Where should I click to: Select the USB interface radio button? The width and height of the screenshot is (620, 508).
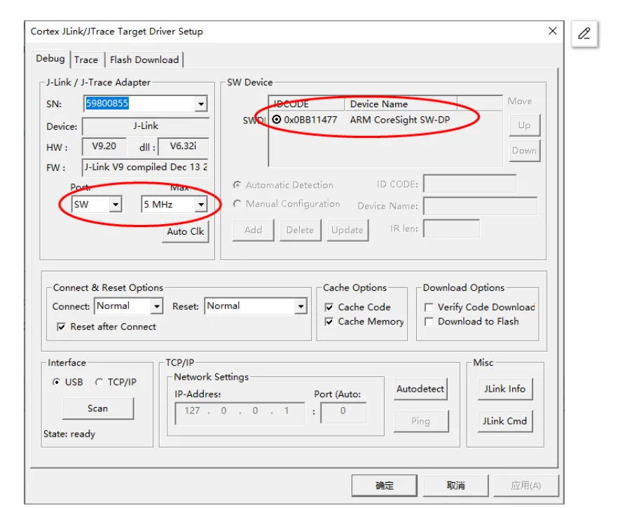click(x=57, y=382)
